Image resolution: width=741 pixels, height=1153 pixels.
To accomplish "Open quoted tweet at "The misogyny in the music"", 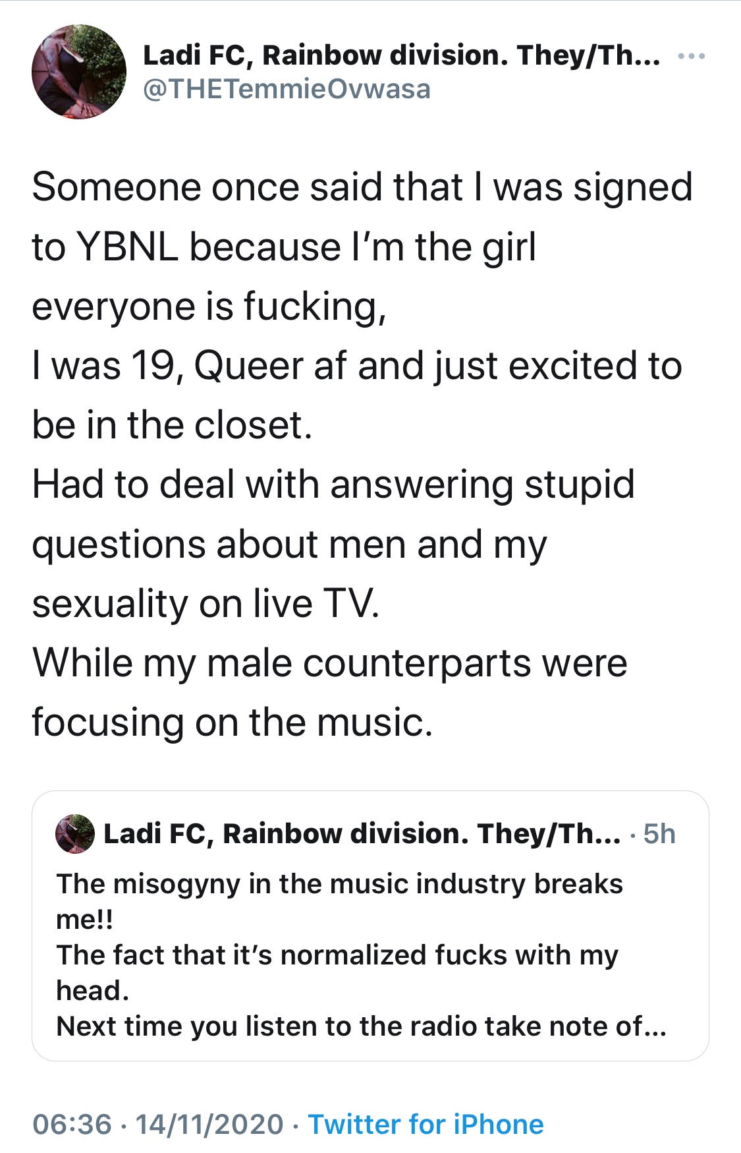I will tap(339, 884).
